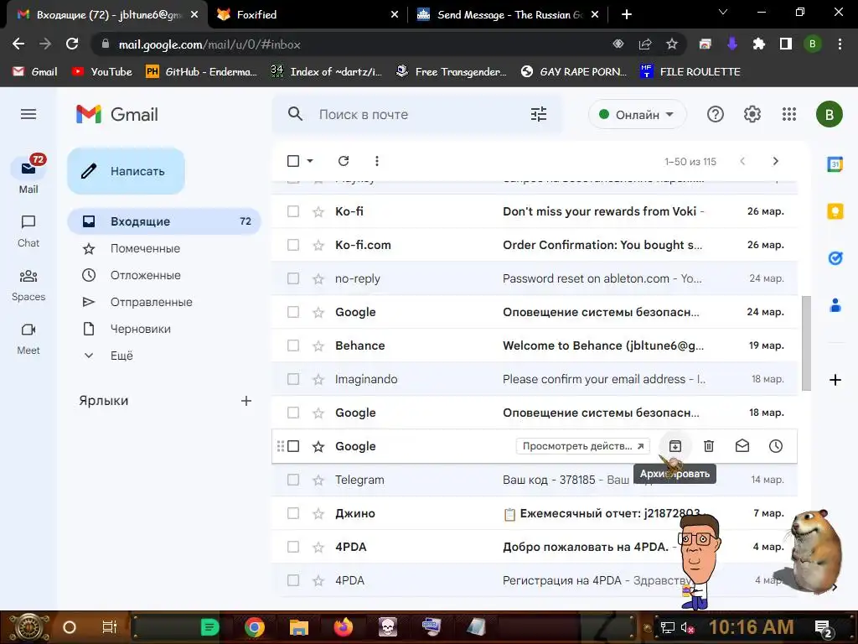Open the Онлайн status dropdown
The height and width of the screenshot is (644, 858).
coord(637,114)
